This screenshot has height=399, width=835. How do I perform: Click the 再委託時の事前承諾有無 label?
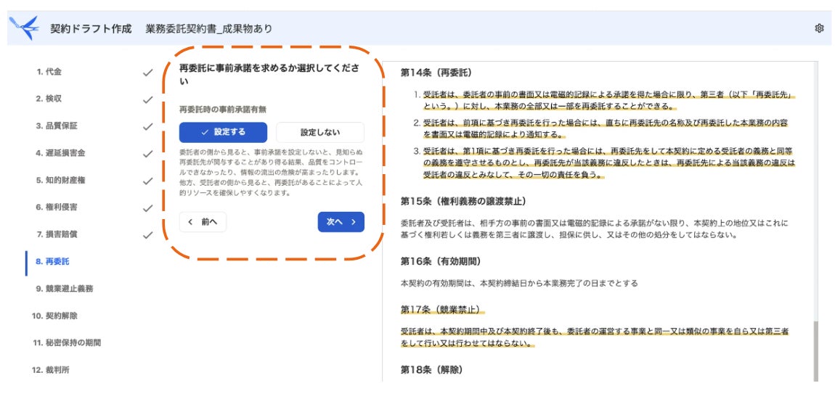click(223, 109)
